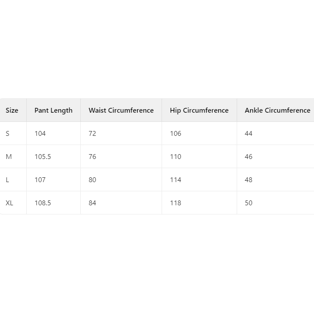The height and width of the screenshot is (314, 314).
Task: Click ankle circumference value 50
Action: (x=248, y=203)
